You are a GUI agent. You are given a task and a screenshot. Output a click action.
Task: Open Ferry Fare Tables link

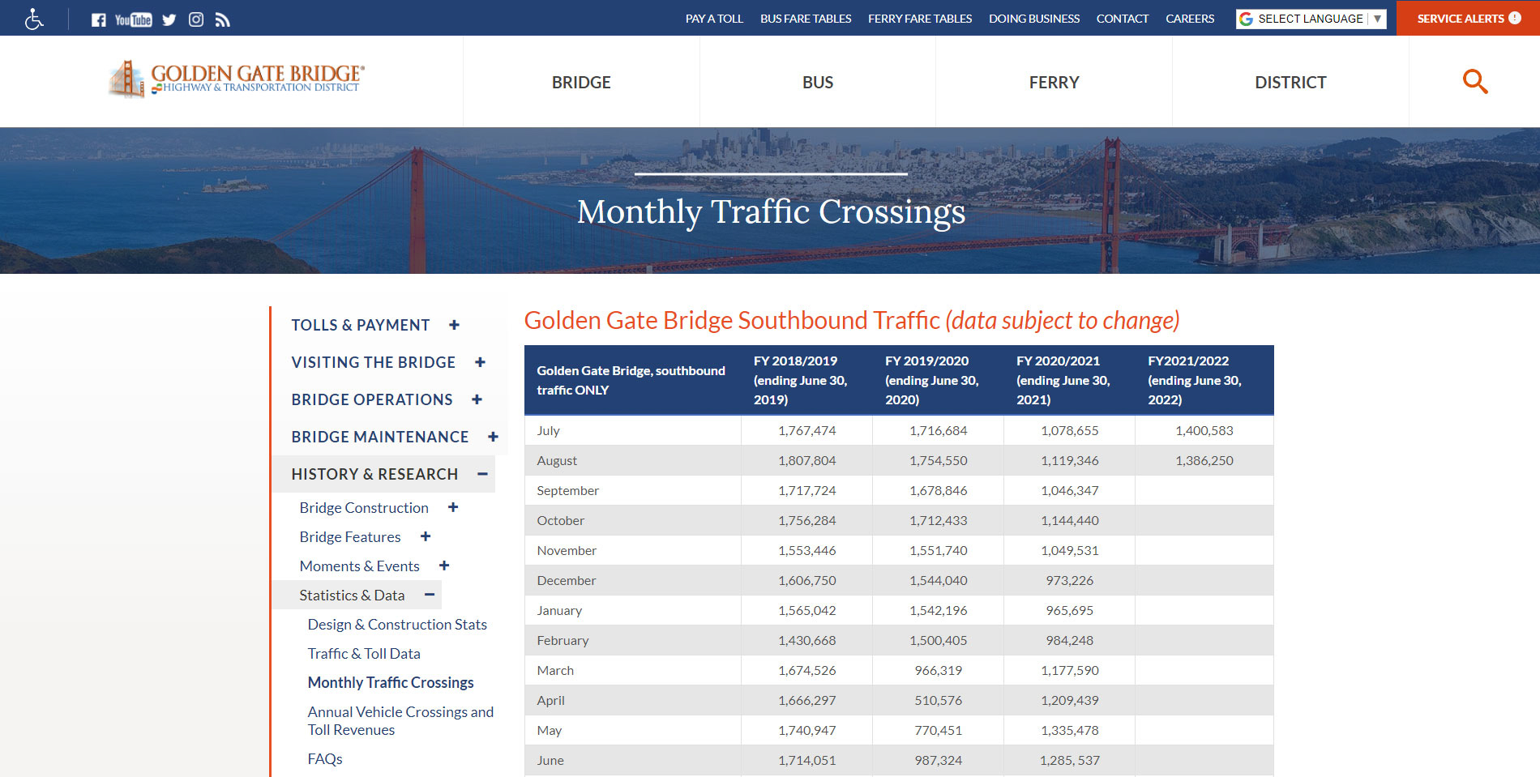point(920,19)
